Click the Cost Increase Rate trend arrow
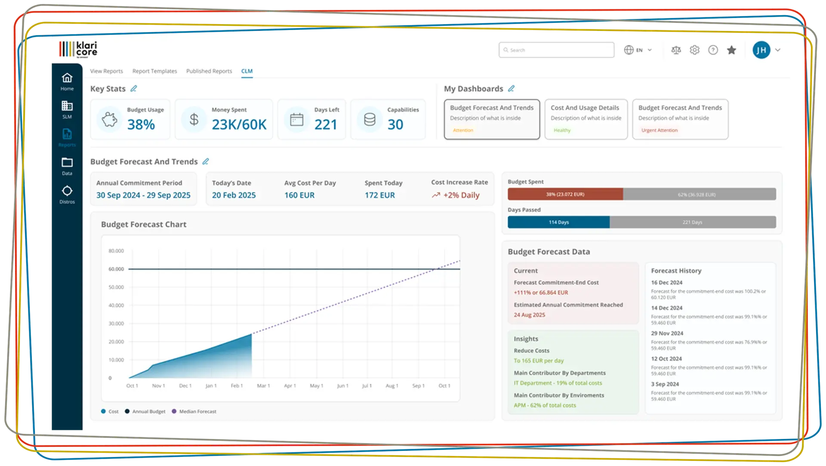The height and width of the screenshot is (466, 826). click(x=436, y=195)
